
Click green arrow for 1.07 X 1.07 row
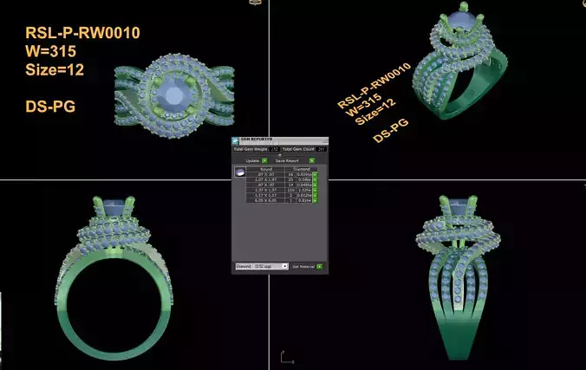[x=315, y=179]
